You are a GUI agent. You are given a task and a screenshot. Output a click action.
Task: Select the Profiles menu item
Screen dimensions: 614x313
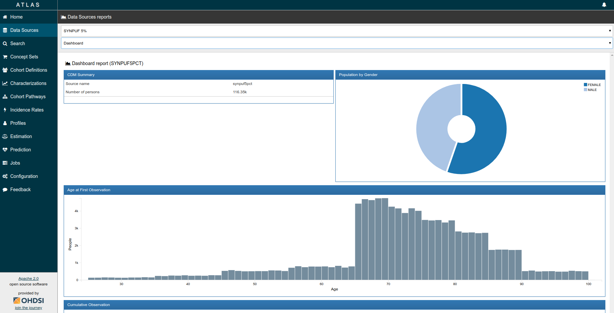pyautogui.click(x=18, y=123)
